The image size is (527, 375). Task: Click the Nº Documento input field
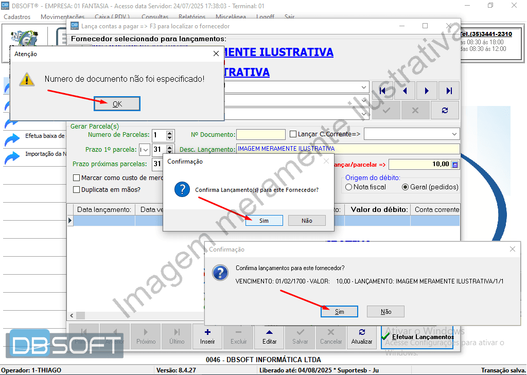260,134
